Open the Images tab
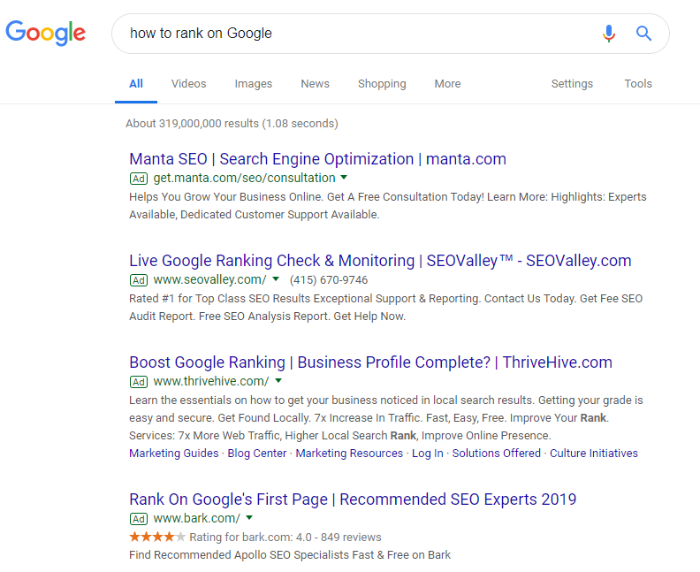Image resolution: width=700 pixels, height=572 pixels. (253, 84)
